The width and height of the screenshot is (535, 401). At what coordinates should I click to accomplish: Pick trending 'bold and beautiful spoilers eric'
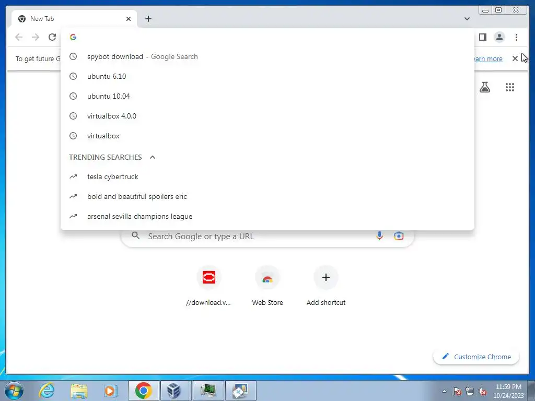coord(267,196)
